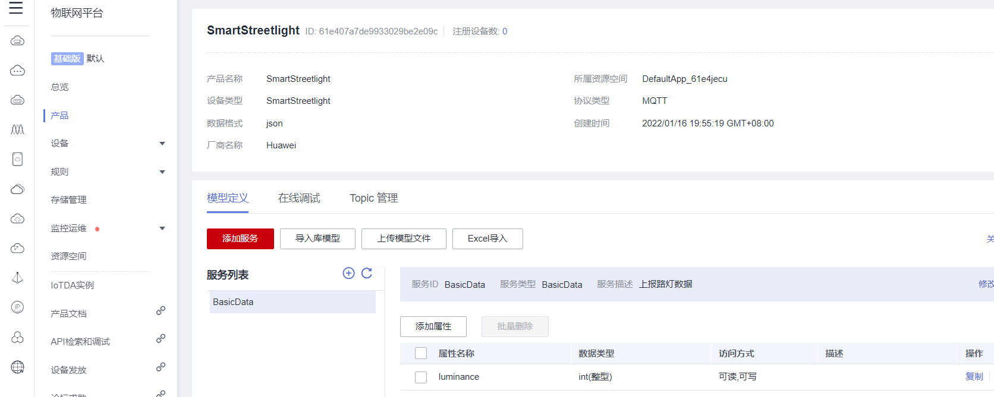Click the 上传模型文件 button
Image resolution: width=994 pixels, height=397 pixels.
click(404, 239)
